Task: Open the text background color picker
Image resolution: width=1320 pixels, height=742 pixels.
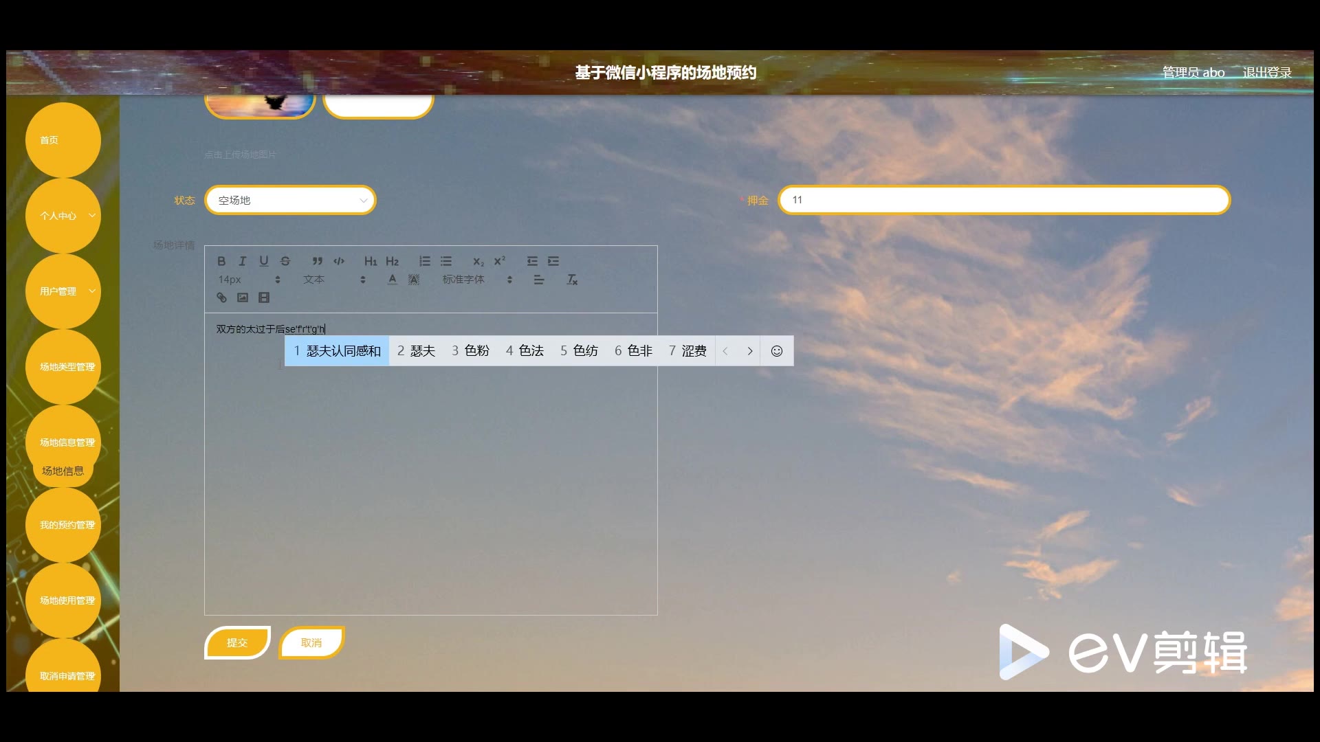Action: tap(414, 280)
